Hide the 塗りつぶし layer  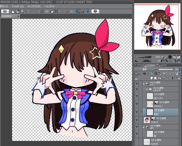(136, 96)
